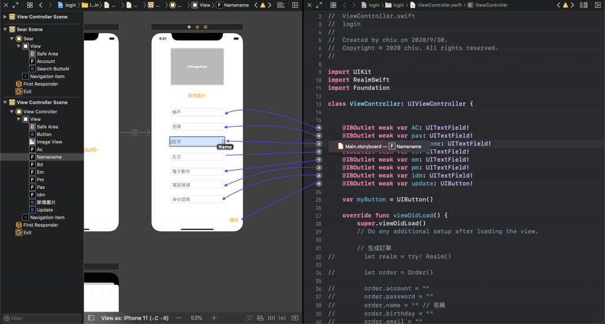Click the segue arrow circle on canvas
The height and width of the screenshot is (324, 605).
(x=135, y=133)
